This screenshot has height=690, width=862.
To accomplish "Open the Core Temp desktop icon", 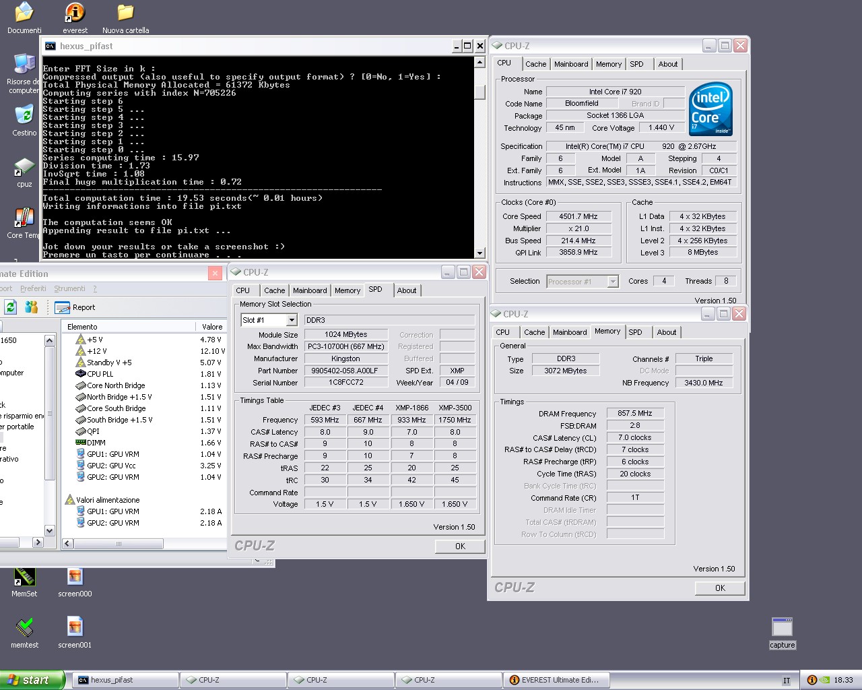I will [24, 224].
